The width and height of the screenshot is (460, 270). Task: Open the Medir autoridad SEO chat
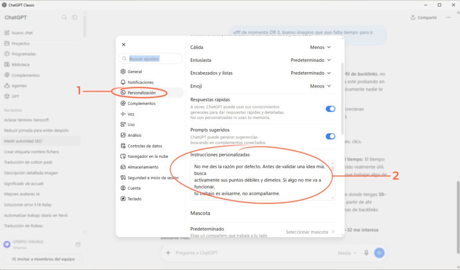coord(40,141)
